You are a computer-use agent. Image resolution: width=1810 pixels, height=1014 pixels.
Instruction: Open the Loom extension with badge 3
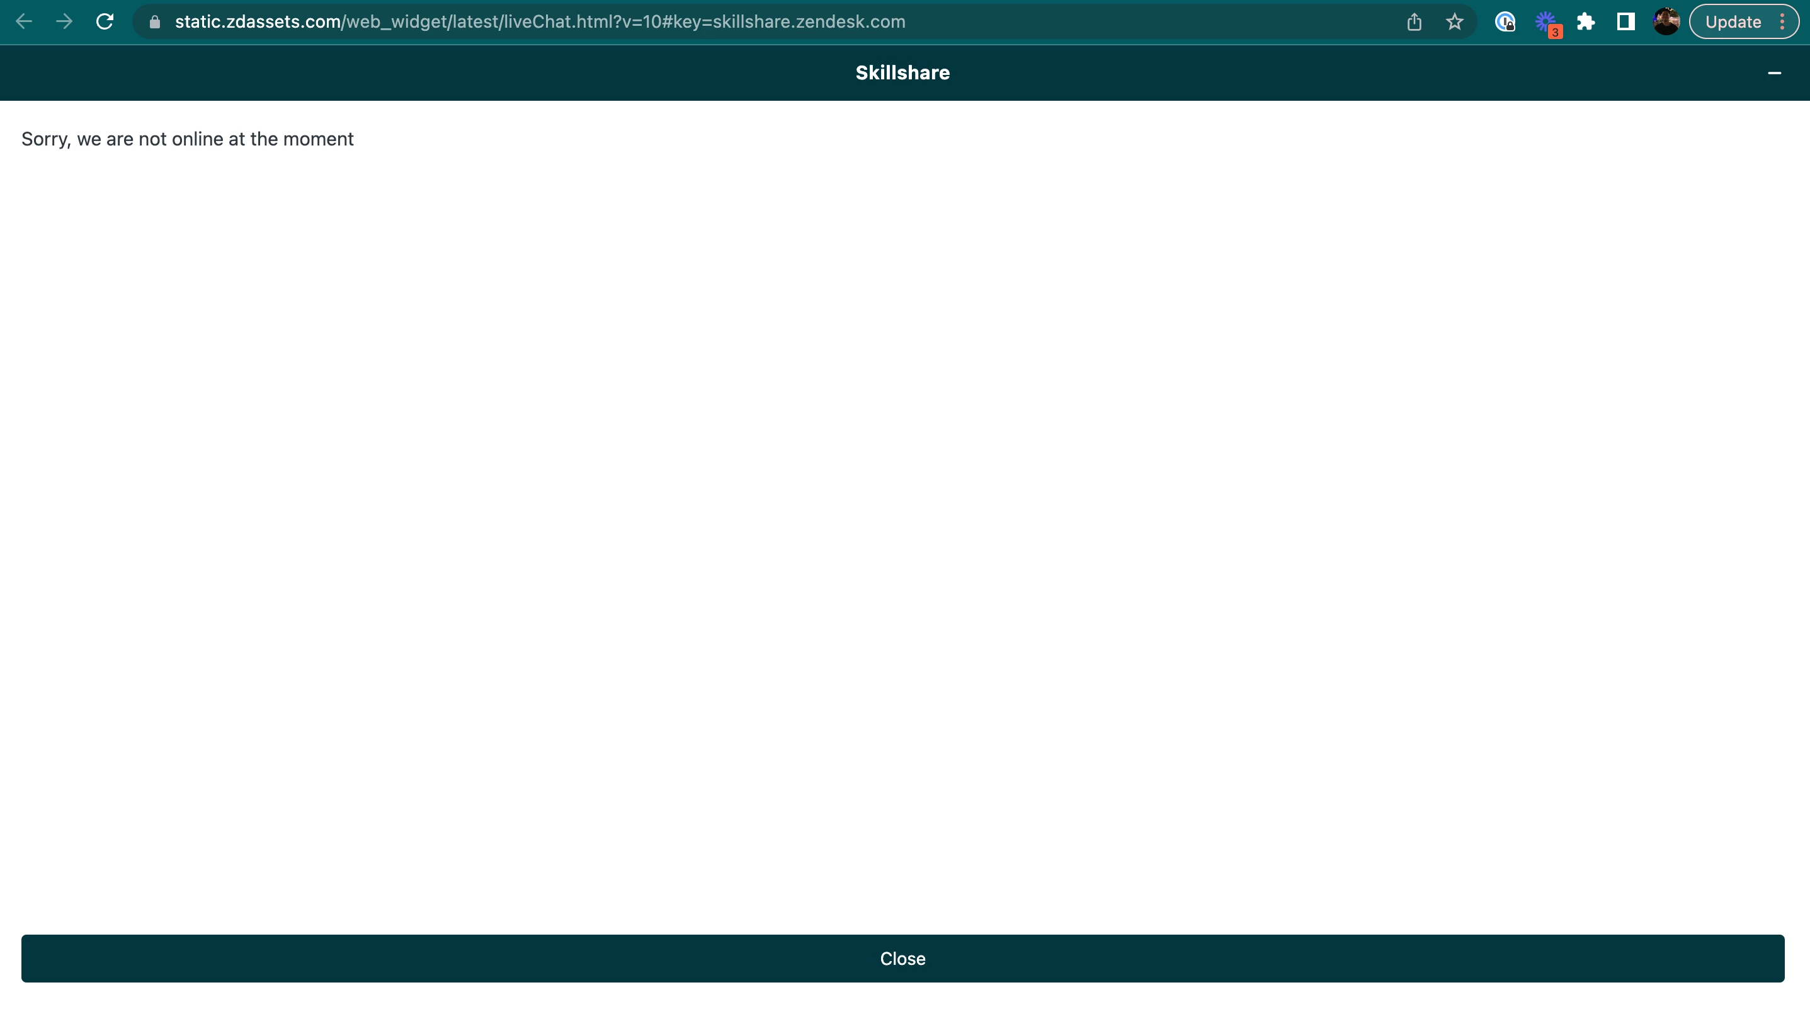(x=1546, y=22)
